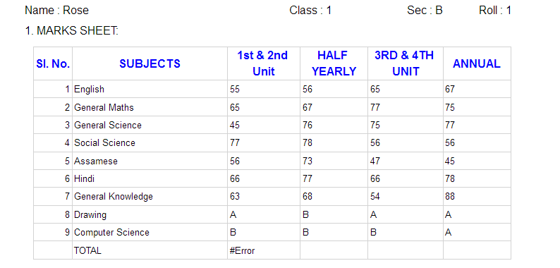
Task: Click the Hindi subject cell
Action: (x=150, y=178)
